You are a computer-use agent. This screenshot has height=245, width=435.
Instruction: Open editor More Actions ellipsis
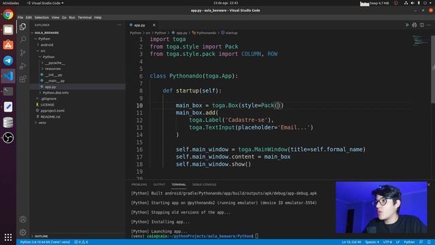pyautogui.click(x=429, y=25)
